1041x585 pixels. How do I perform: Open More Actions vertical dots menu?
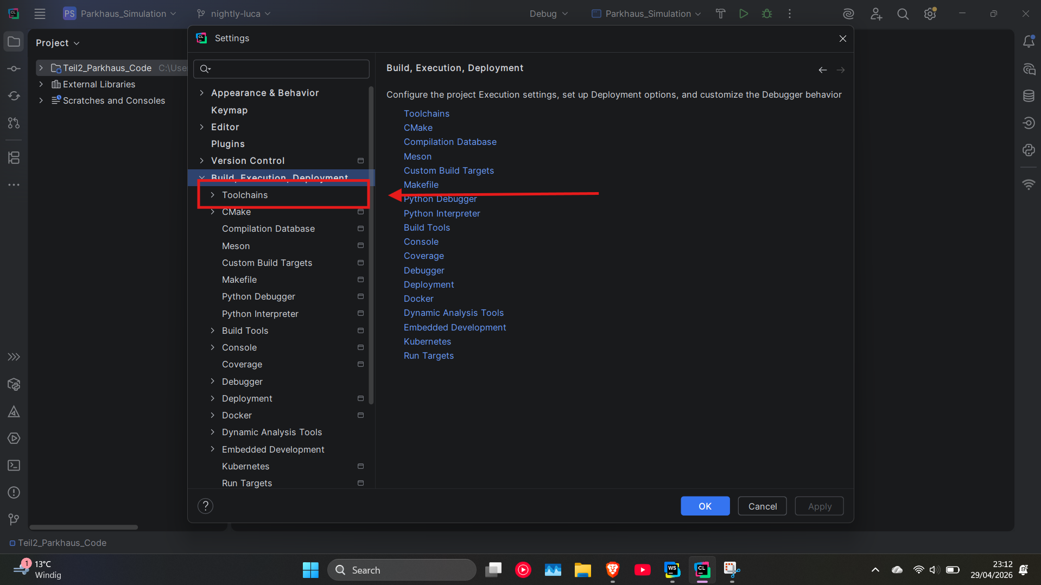coord(790,14)
